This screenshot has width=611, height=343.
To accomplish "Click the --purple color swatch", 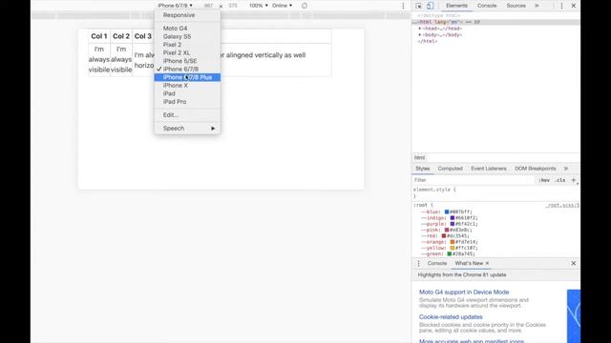I will pos(452,224).
